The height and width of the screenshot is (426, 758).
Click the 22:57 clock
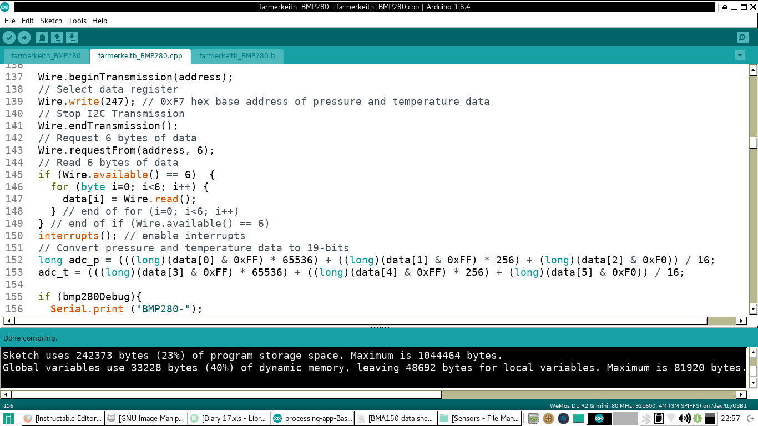(x=730, y=418)
